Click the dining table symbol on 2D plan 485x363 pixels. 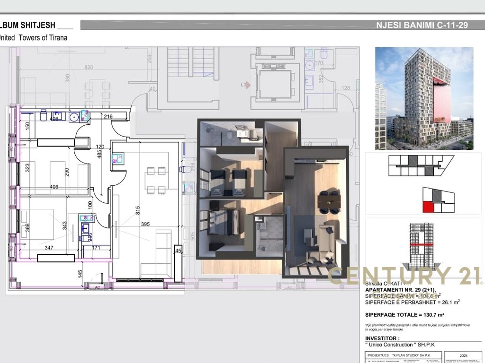coord(155,181)
